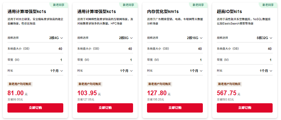Viewport: 281px width, 120px height.
Task: Purchase the 超高IO型ki1s plan
Action: click(x=245, y=108)
